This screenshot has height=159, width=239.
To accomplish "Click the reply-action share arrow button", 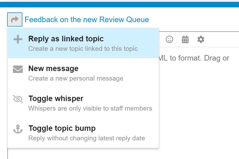I will [x=15, y=19].
